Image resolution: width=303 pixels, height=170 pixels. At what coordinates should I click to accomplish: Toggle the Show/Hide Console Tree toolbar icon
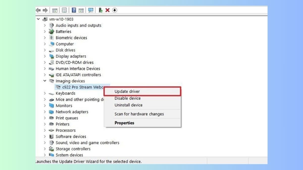[x=55, y=10]
